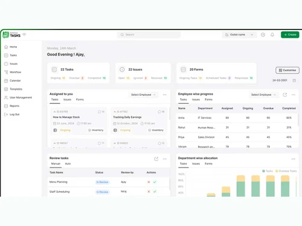
Task: Open Workflow from the sidebar
Action: [x=13, y=72]
